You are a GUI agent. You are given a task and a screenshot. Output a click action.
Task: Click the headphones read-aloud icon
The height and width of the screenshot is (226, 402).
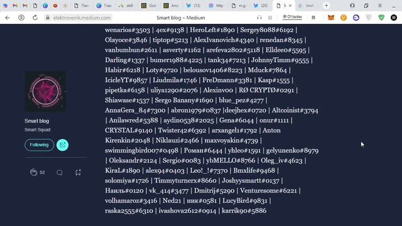(x=259, y=18)
